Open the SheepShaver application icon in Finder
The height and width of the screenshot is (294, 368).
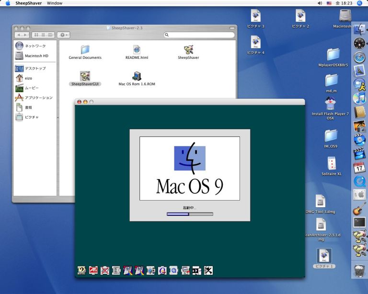188,49
